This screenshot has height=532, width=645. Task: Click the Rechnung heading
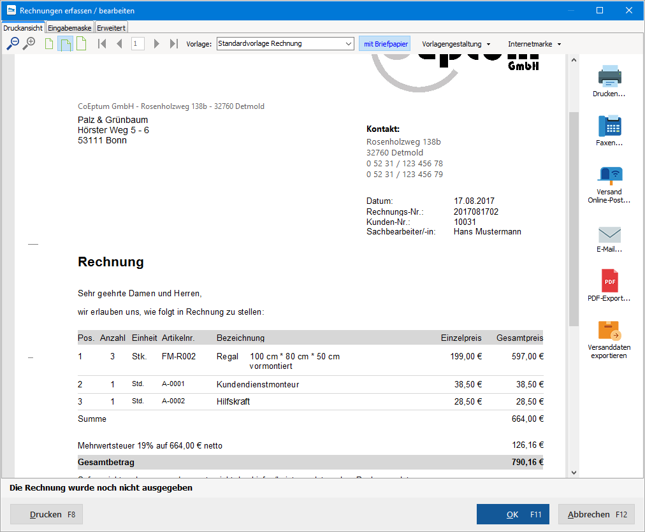(x=111, y=262)
